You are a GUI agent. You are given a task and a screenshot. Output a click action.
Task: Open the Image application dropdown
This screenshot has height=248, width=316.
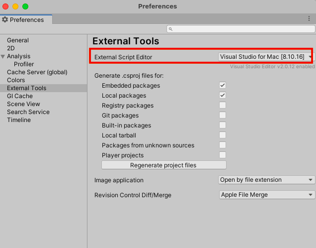pyautogui.click(x=267, y=180)
